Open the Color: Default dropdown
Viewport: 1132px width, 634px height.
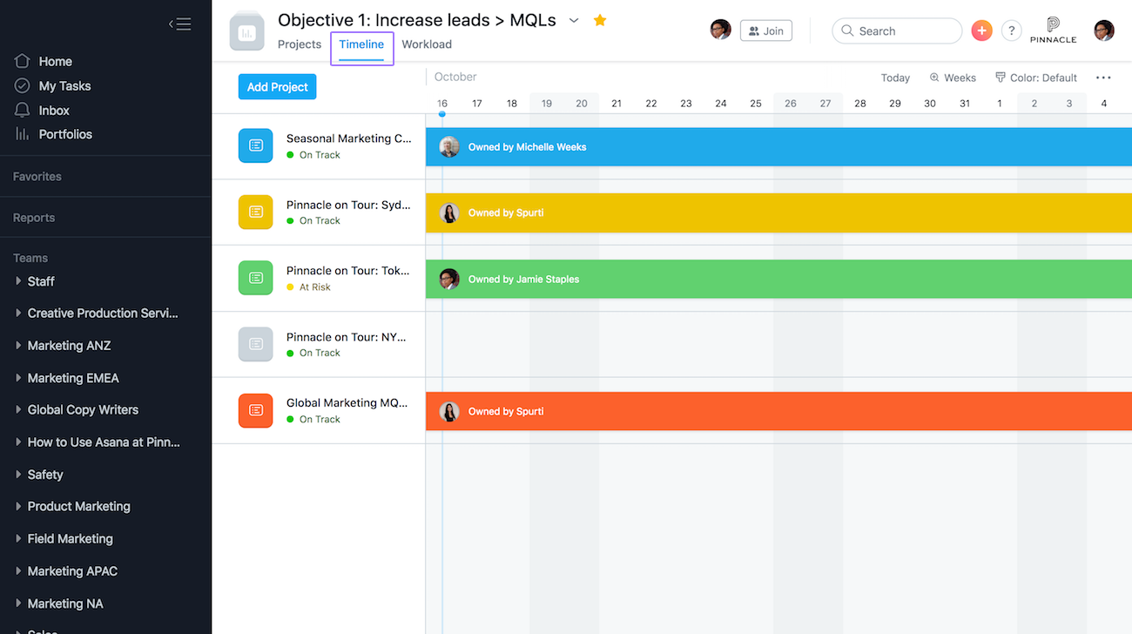coord(1036,78)
